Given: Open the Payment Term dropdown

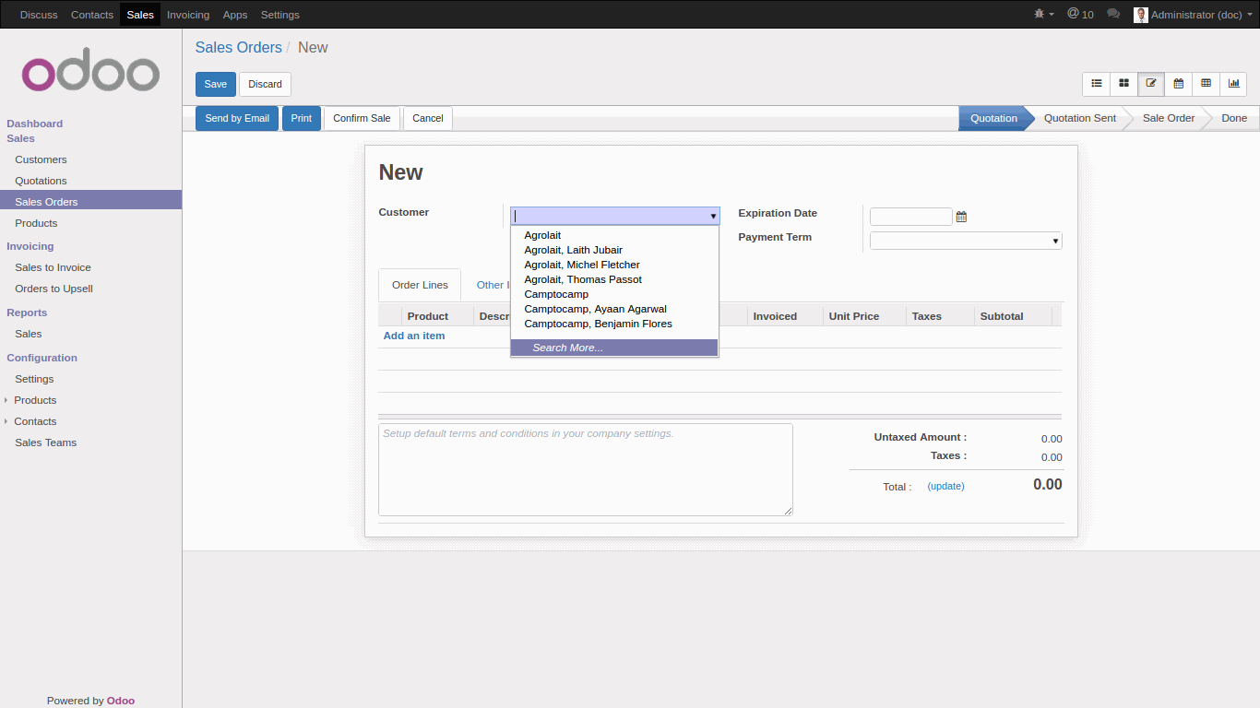Looking at the screenshot, I should [x=966, y=241].
